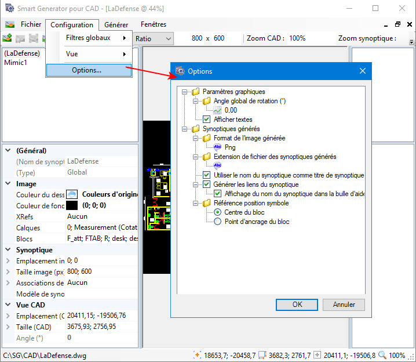Click the Angle global de rotation folder icon
The height and width of the screenshot is (362, 416).
tap(206, 101)
